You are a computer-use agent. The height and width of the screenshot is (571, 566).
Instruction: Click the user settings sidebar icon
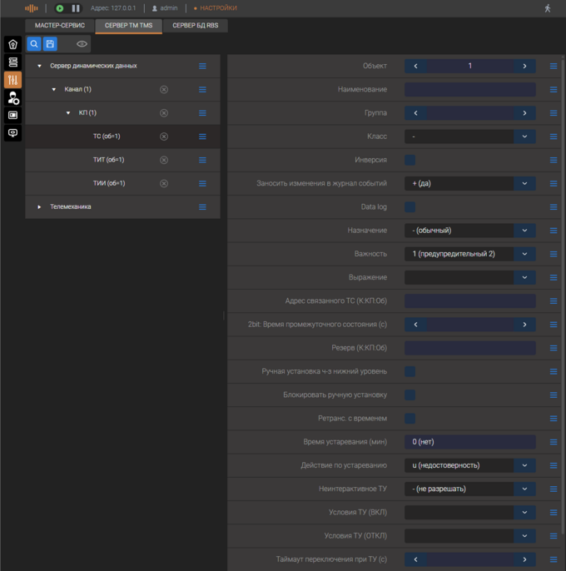[12, 97]
